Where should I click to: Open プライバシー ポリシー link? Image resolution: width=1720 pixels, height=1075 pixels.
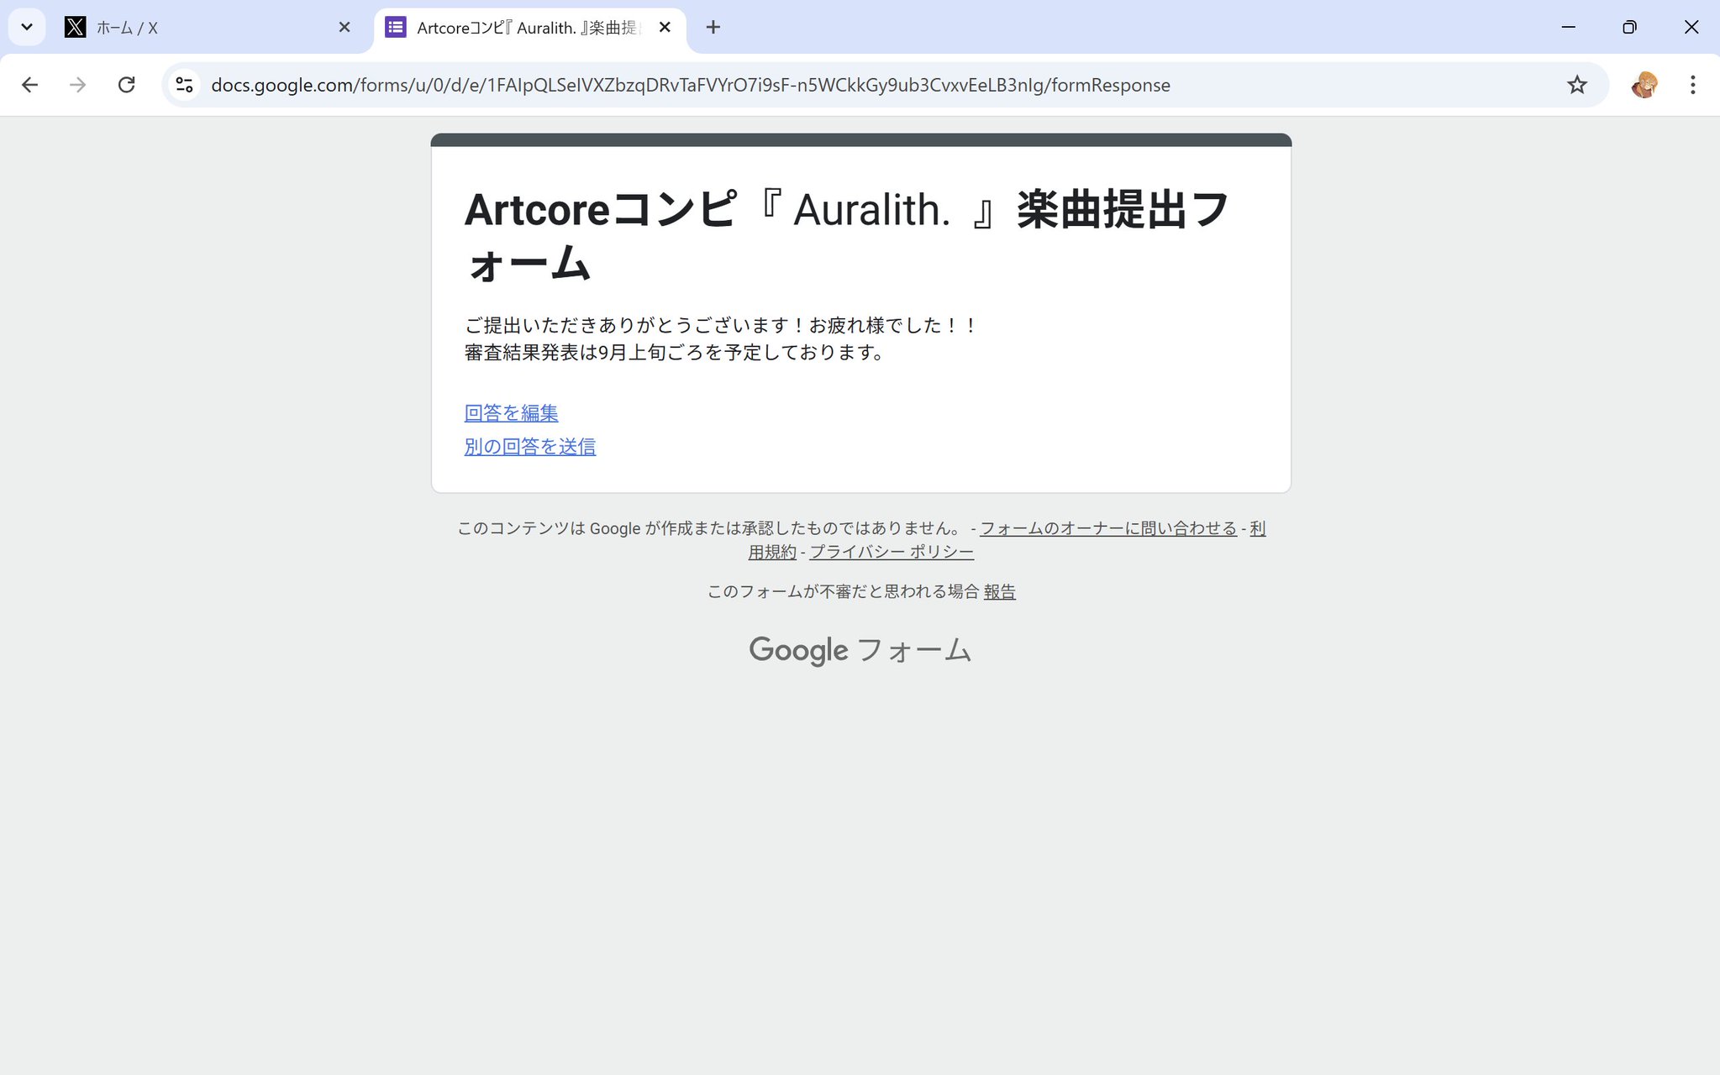892,552
